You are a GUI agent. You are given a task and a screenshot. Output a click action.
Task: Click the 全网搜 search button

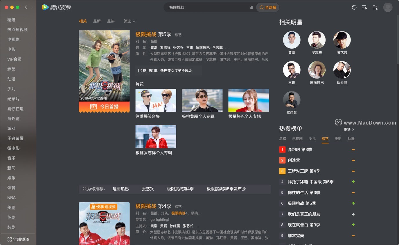coord(268,8)
